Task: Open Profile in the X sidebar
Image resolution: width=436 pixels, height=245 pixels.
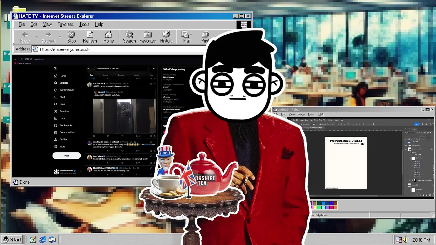Action: coord(61,139)
